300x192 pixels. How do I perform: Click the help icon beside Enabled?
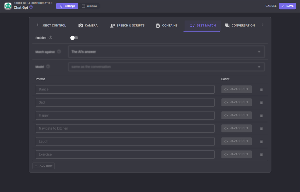[50, 38]
